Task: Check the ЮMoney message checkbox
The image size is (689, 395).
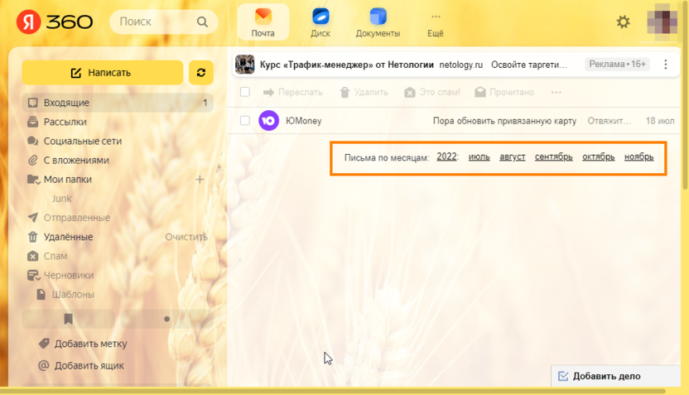Action: [x=245, y=121]
